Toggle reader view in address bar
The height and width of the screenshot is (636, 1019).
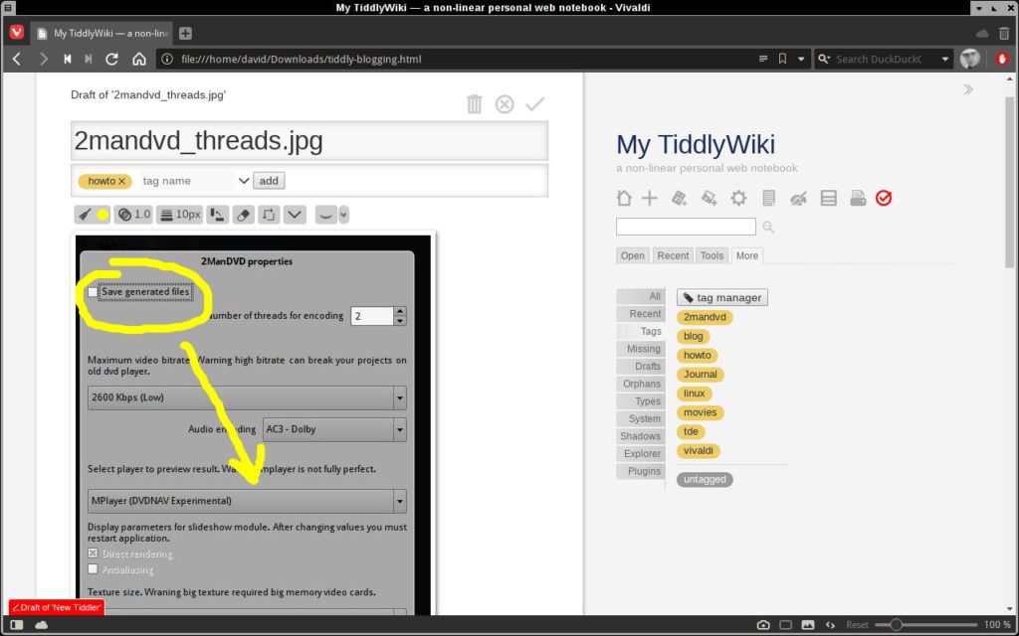[x=763, y=59]
